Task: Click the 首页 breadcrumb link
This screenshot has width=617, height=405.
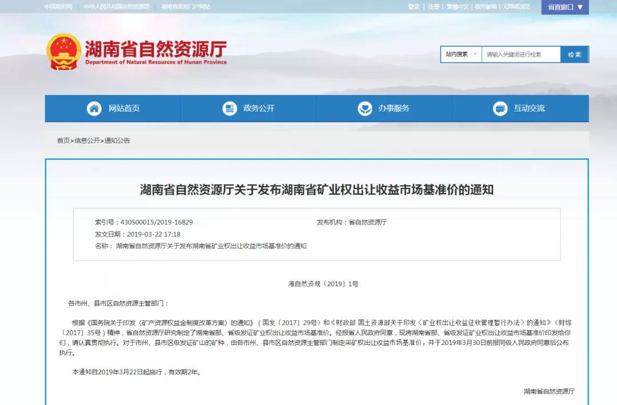Action: 63,141
